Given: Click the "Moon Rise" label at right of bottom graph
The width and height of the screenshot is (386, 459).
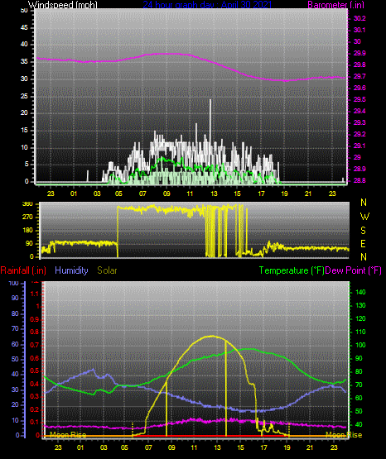Looking at the screenshot, I should (x=344, y=435).
